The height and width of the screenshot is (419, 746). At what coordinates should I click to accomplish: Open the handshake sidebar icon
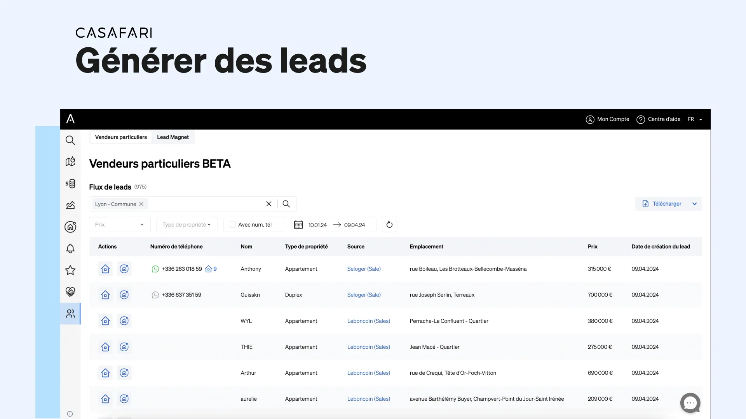[70, 292]
